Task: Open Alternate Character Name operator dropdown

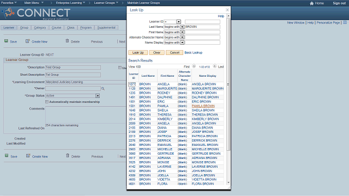Action: click(182, 38)
